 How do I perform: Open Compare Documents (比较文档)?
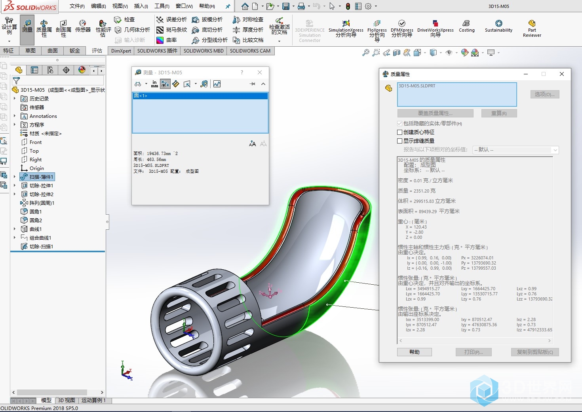coord(248,40)
